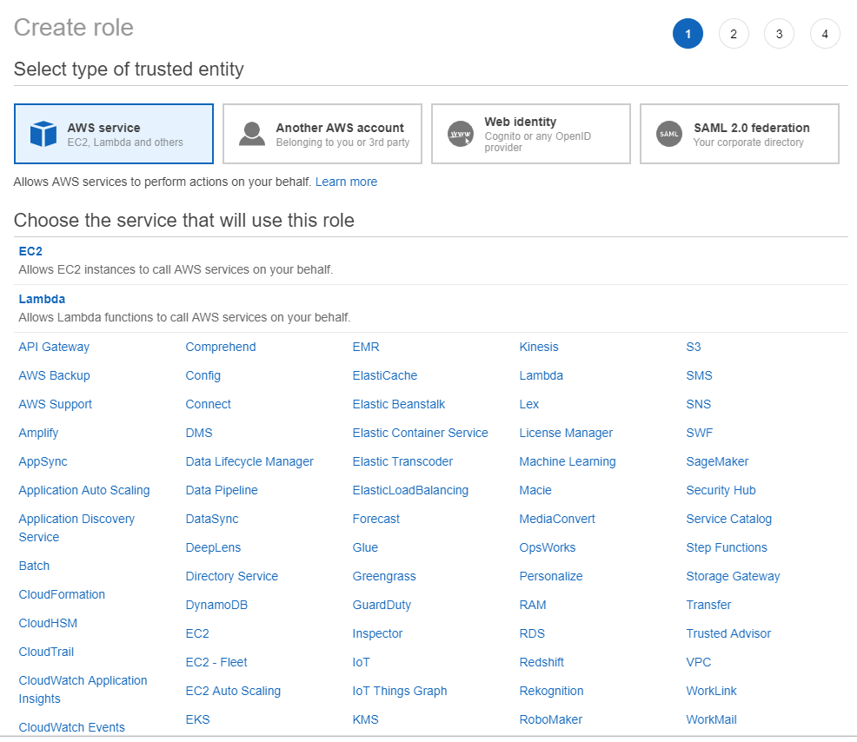Choose the KMS service

(x=365, y=720)
